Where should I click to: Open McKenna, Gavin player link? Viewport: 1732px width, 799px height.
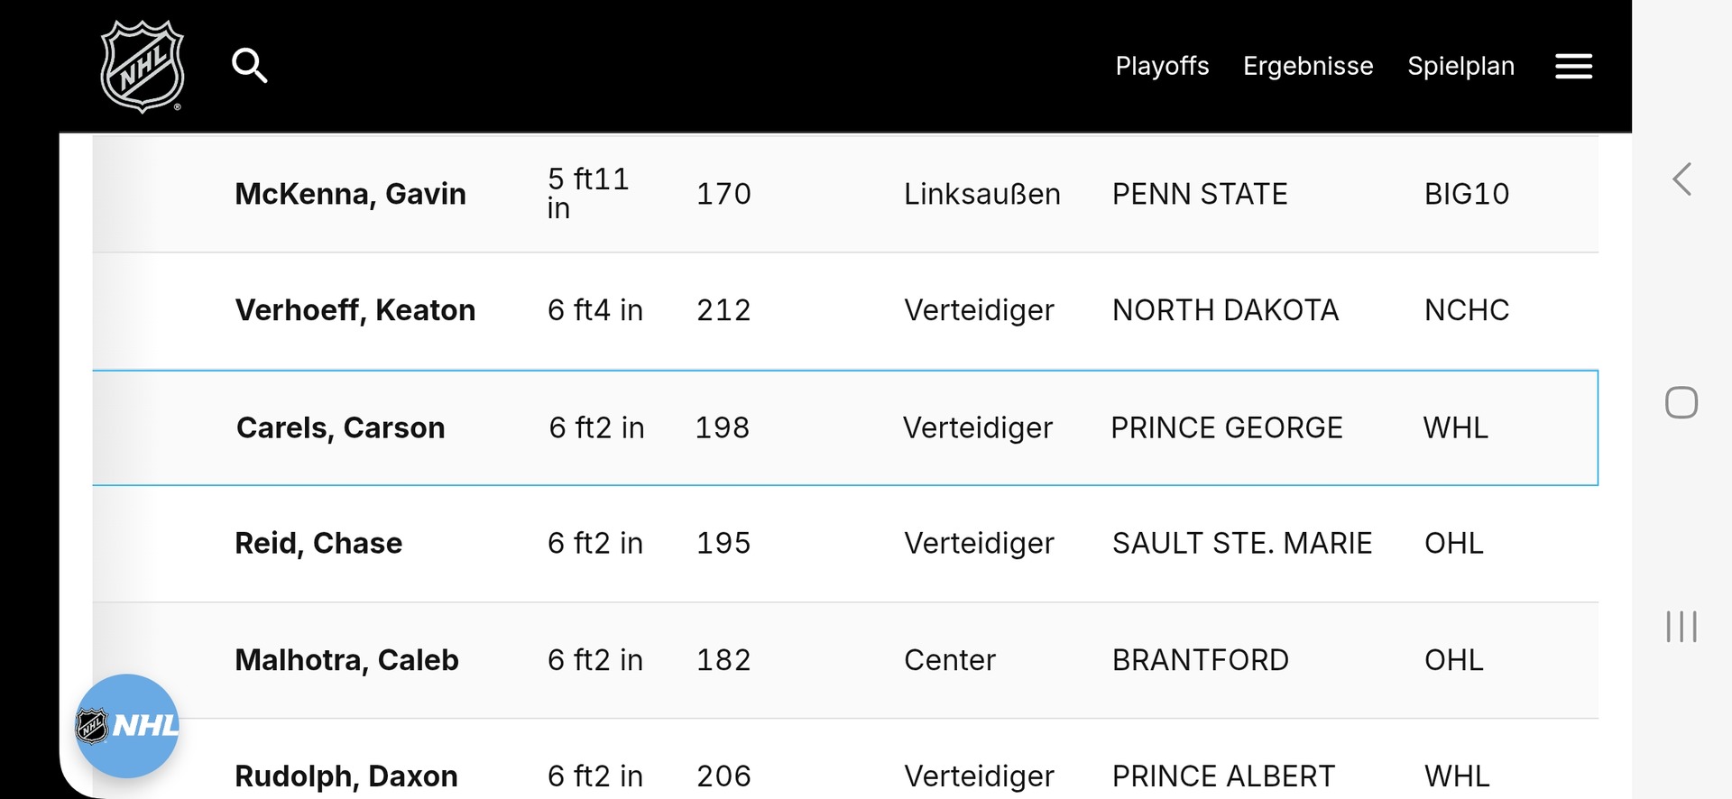click(x=350, y=194)
